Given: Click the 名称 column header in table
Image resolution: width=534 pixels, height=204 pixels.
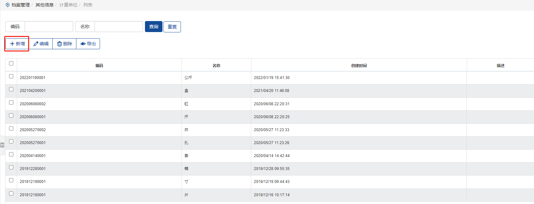Looking at the screenshot, I should click(217, 66).
